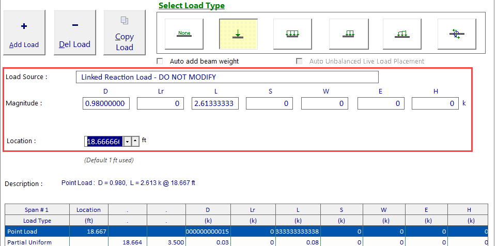Increase Location value with up arrow
Image resolution: width=497 pixels, height=246 pixels.
(135, 141)
